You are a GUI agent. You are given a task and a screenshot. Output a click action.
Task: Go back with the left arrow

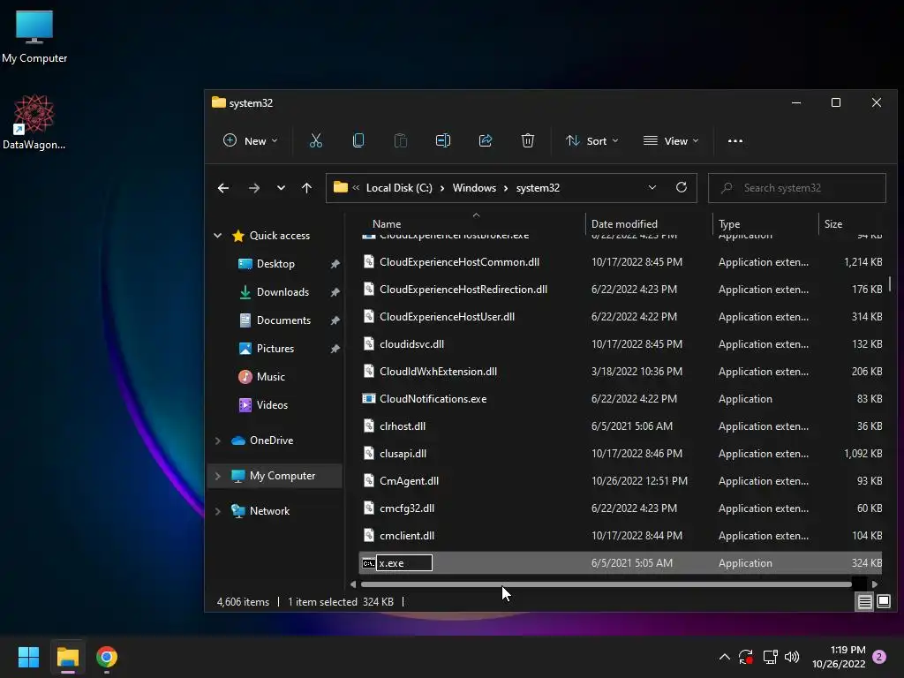click(x=223, y=188)
